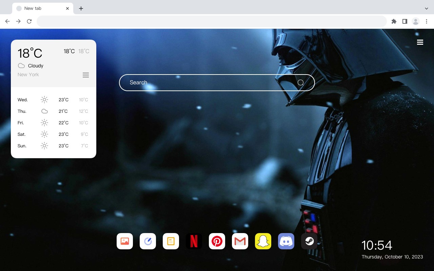The width and height of the screenshot is (434, 271).
Task: Click the Wednesday sunny forecast icon
Action: (x=44, y=100)
